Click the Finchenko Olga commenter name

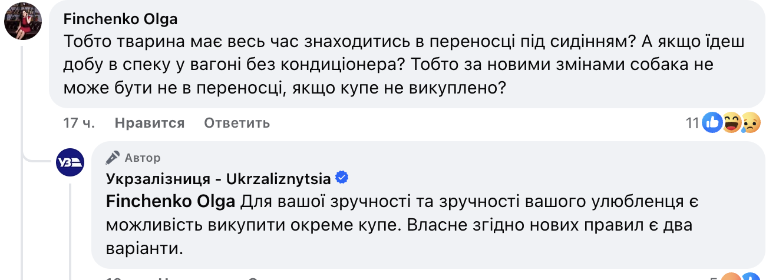[120, 19]
